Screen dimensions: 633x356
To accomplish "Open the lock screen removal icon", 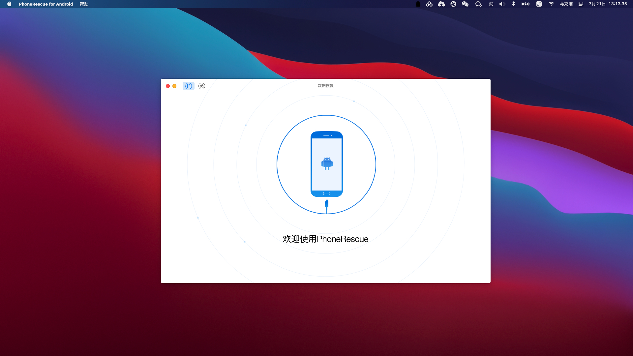I will [x=202, y=86].
